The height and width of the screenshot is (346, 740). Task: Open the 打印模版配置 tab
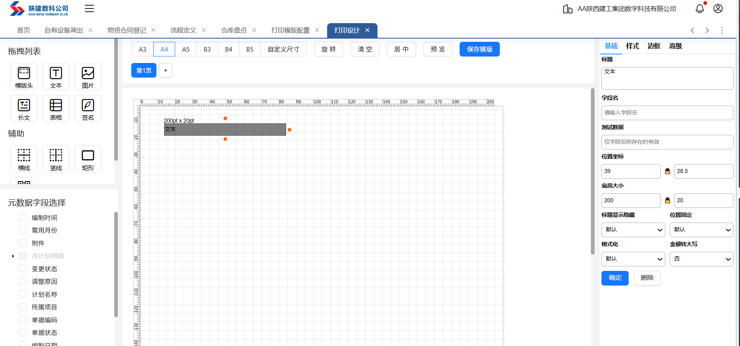(x=290, y=30)
